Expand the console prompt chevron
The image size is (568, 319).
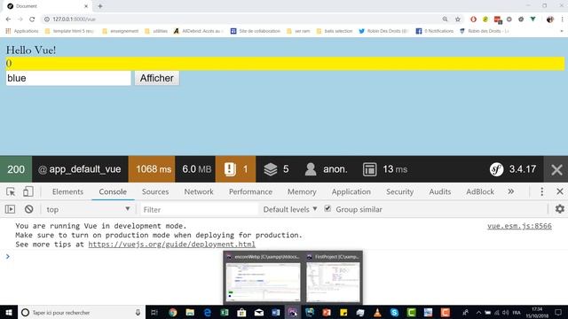click(8, 256)
